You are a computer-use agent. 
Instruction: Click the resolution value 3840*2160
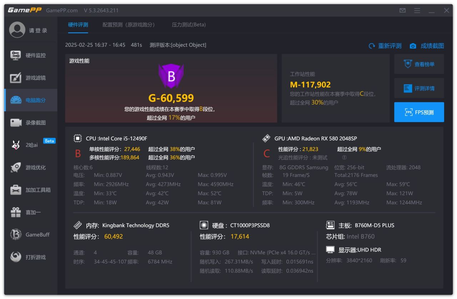[x=359, y=260]
